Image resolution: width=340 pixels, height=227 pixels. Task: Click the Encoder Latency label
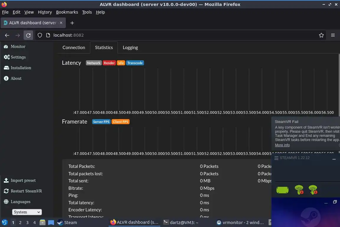point(85,210)
